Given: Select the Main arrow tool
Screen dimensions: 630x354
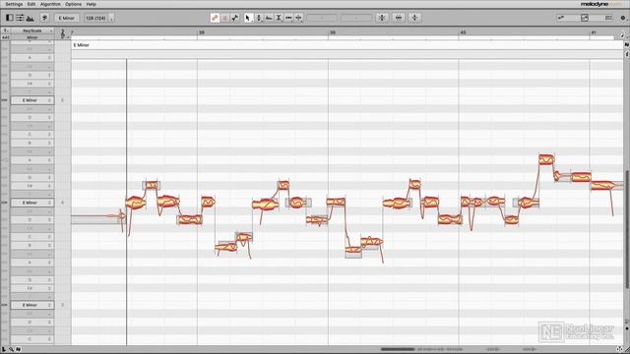Looking at the screenshot, I should click(248, 18).
